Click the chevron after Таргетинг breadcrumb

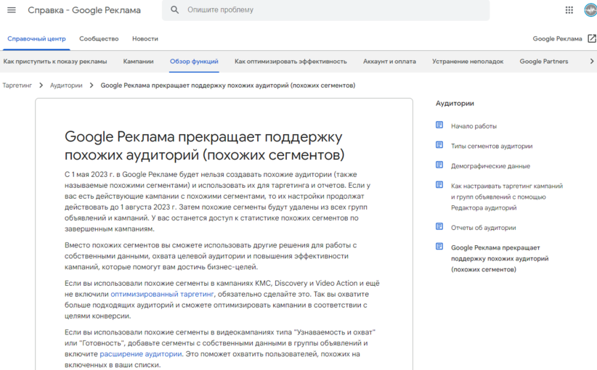click(x=41, y=85)
